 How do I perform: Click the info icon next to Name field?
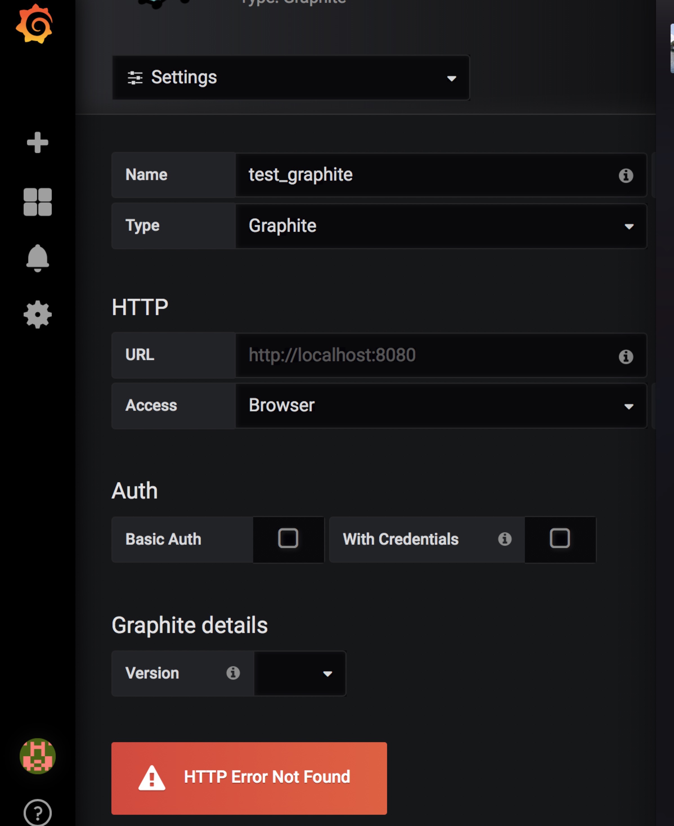point(626,175)
